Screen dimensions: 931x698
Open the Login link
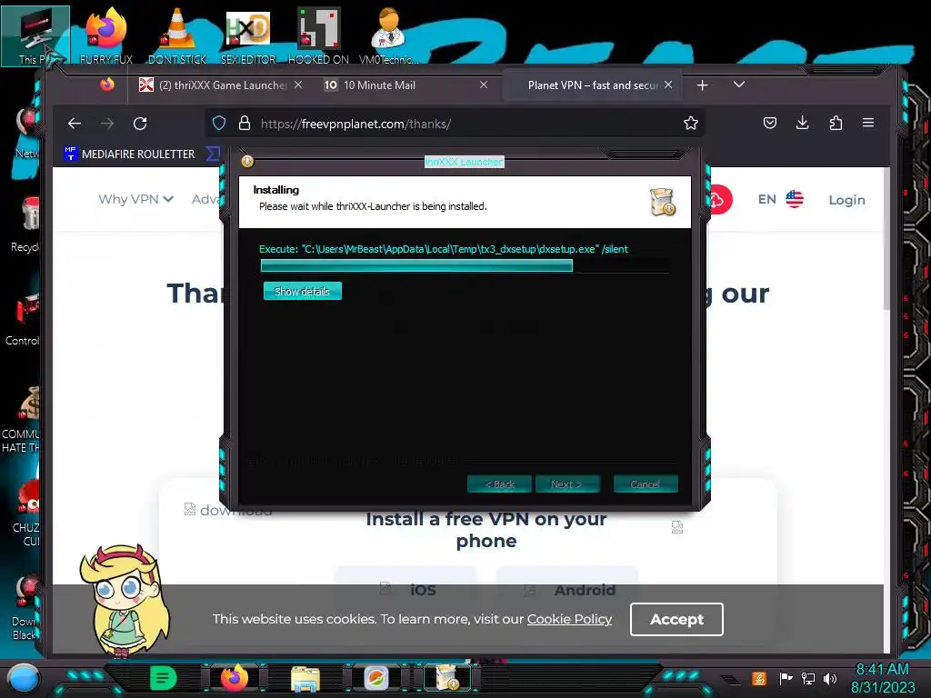[x=846, y=200]
